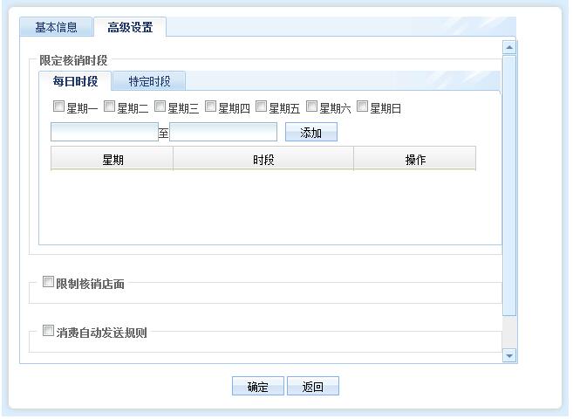Tick the 星期日 checkbox

(x=362, y=107)
